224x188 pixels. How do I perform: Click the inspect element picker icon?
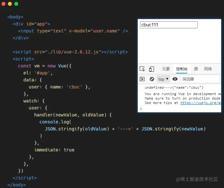[142, 69]
